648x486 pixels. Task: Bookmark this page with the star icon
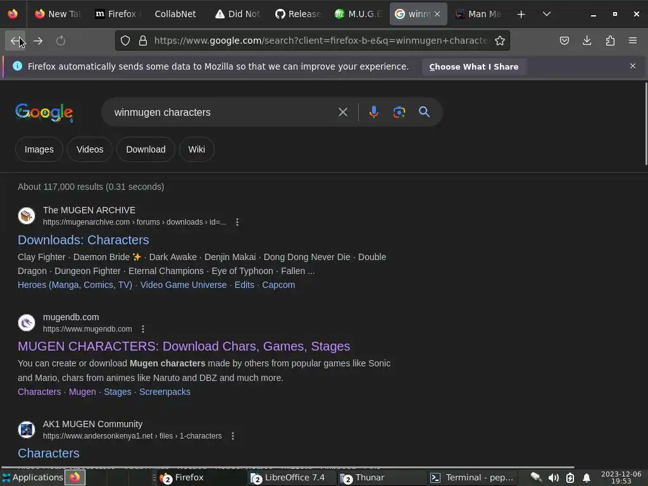(x=500, y=40)
